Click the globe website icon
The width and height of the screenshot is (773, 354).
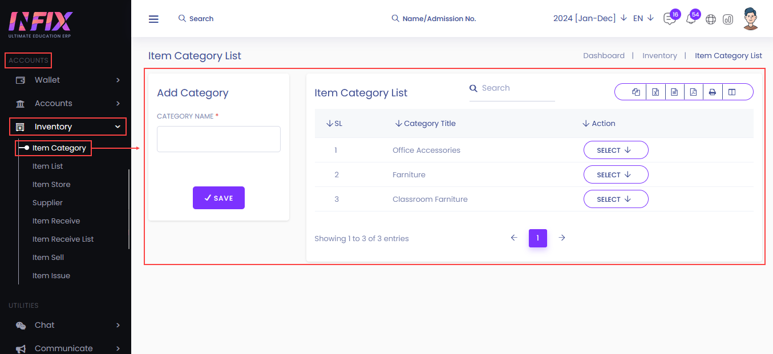pos(711,19)
